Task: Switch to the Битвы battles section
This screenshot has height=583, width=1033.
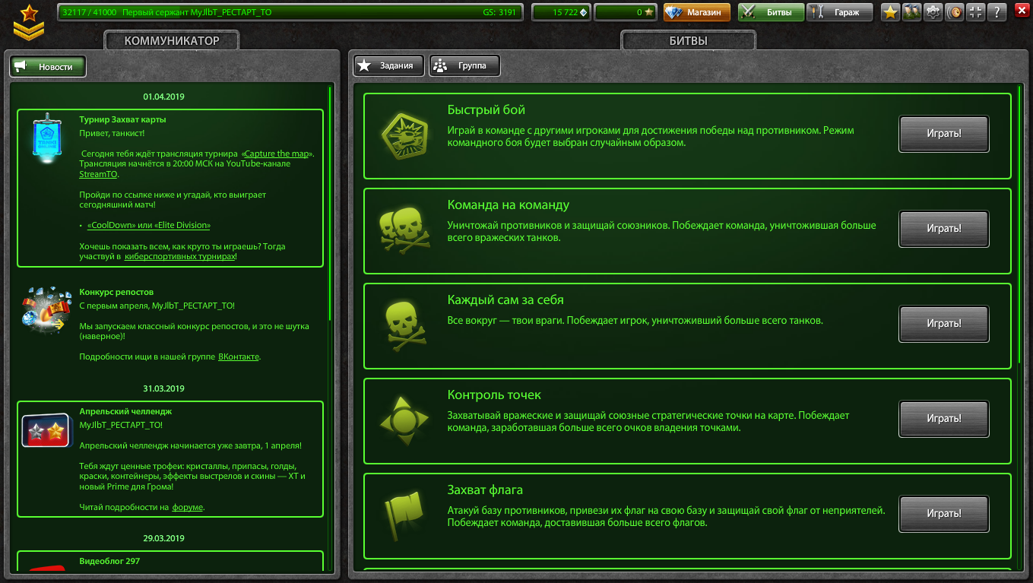Action: point(771,12)
